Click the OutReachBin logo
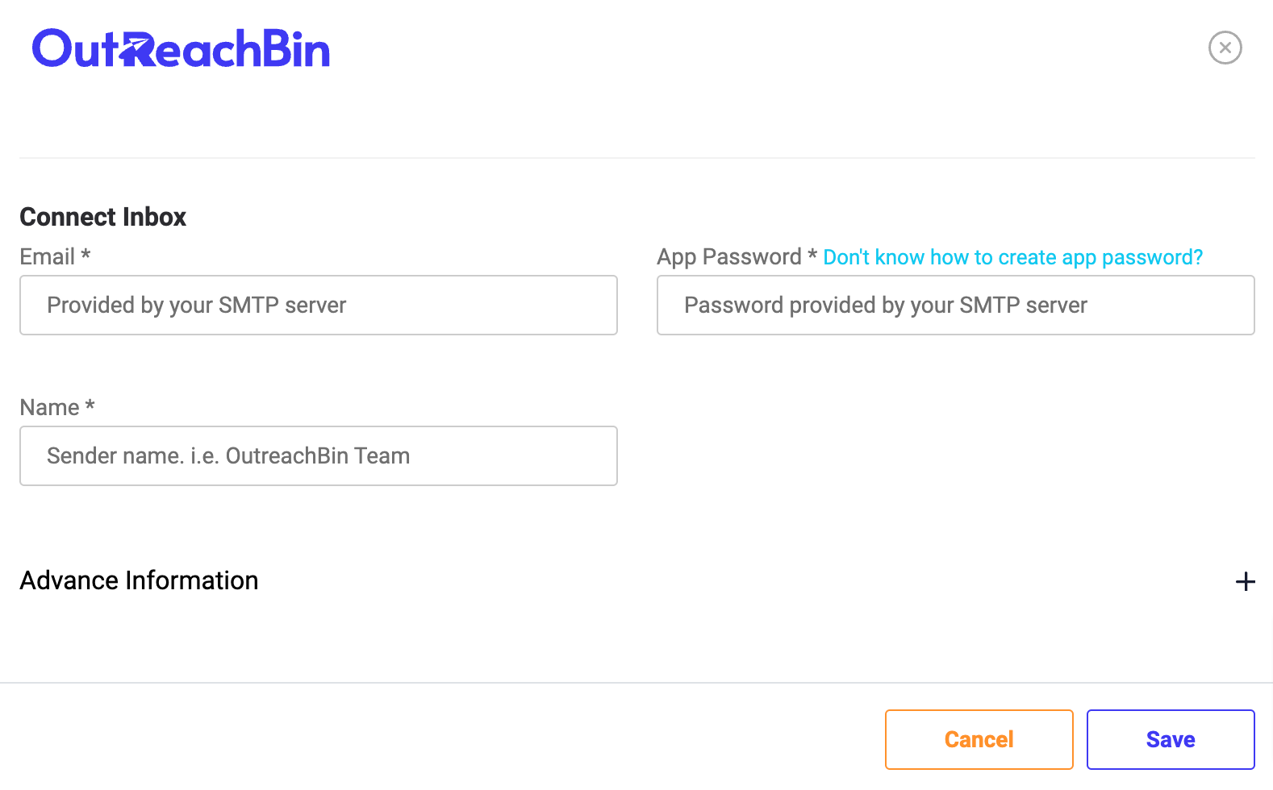Image resolution: width=1273 pixels, height=790 pixels. (x=182, y=48)
